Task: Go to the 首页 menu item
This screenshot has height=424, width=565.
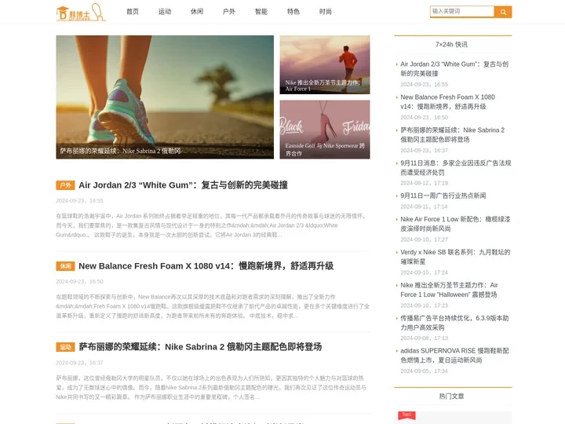Action: pos(133,12)
